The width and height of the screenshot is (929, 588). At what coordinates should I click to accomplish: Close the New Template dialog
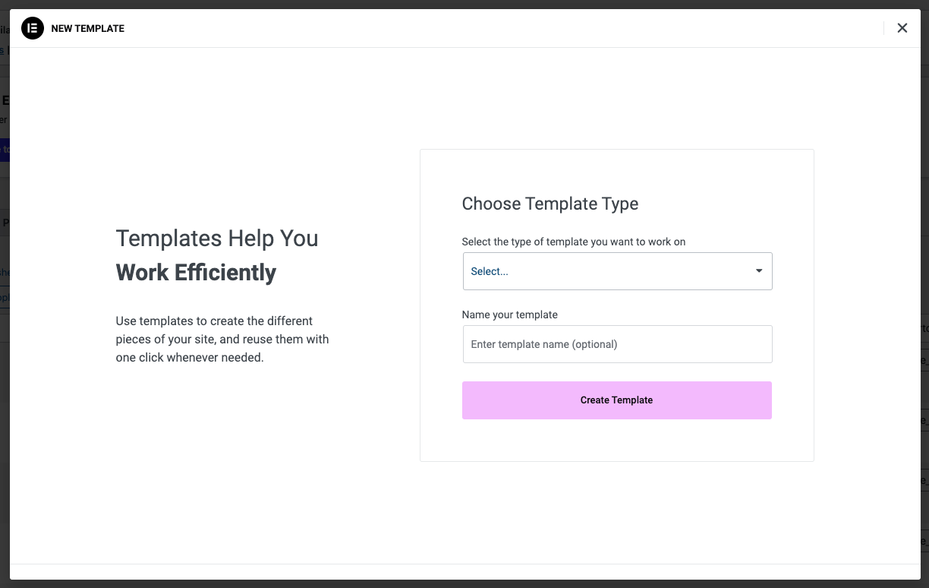coord(902,28)
